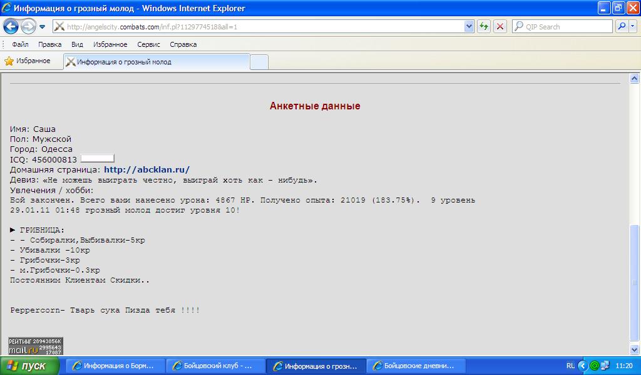The width and height of the screenshot is (641, 375).
Task: Click the address bar URL field
Action: pos(259,27)
